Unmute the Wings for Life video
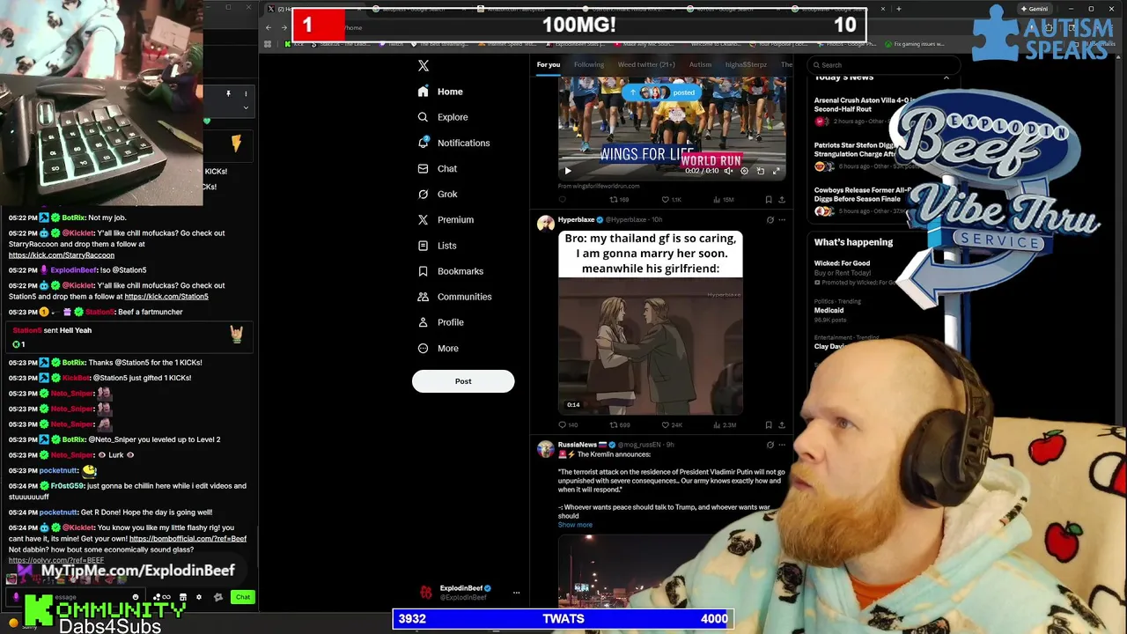The width and height of the screenshot is (1127, 634). tap(728, 171)
